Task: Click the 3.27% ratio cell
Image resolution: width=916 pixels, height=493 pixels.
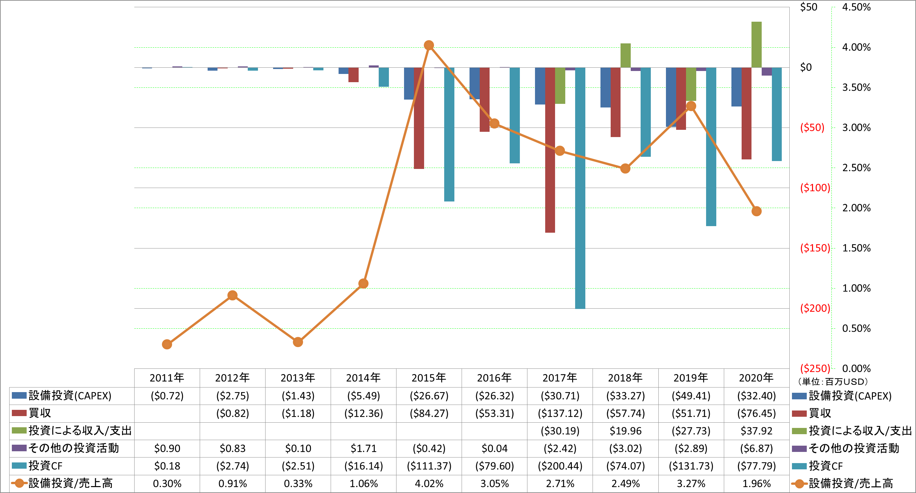Action: (x=691, y=483)
